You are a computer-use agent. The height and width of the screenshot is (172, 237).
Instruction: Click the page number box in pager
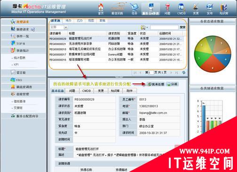151,73
